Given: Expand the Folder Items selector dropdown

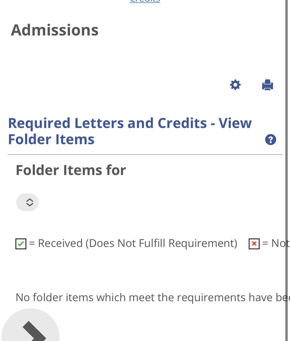Looking at the screenshot, I should 28,202.
